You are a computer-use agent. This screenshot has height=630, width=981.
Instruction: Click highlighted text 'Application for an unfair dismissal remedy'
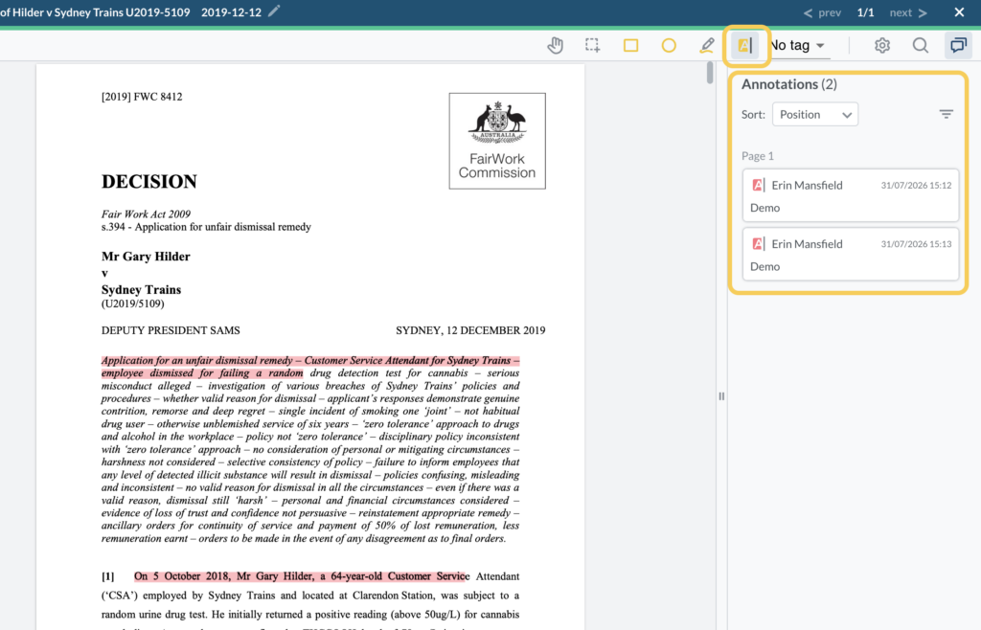point(197,361)
